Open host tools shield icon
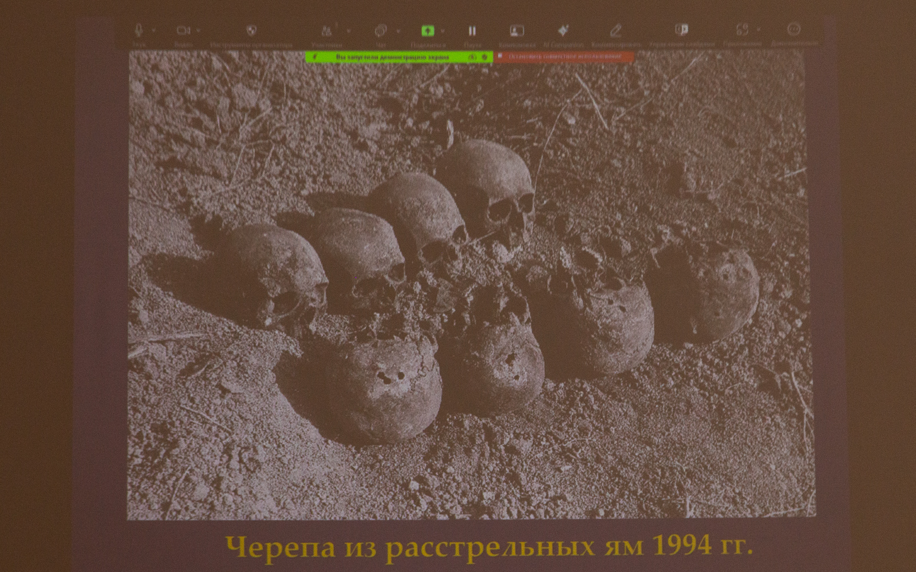The height and width of the screenshot is (572, 916). click(x=251, y=30)
